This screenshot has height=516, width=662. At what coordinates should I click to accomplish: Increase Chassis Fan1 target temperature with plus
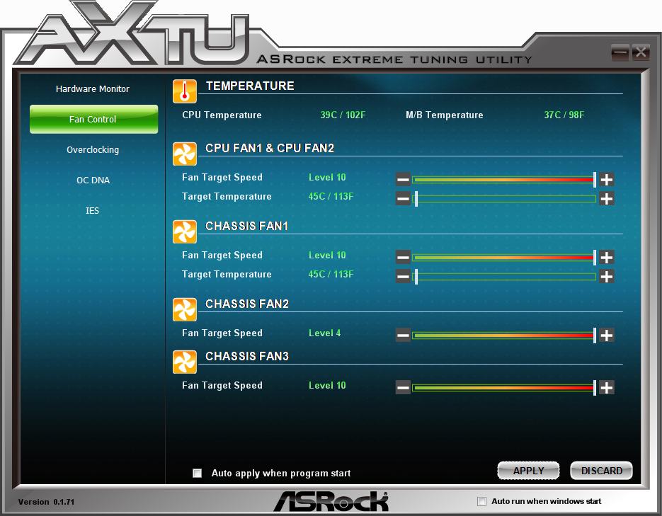[607, 276]
